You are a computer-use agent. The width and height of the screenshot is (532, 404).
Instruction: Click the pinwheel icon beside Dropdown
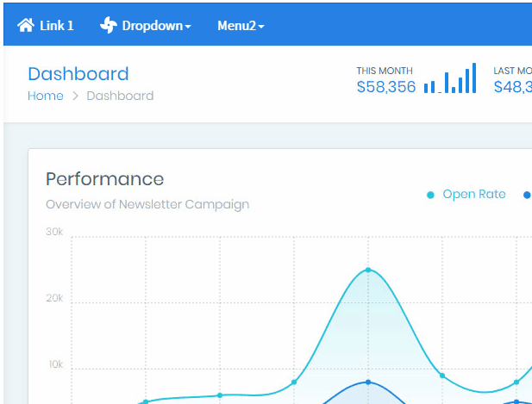coord(109,26)
